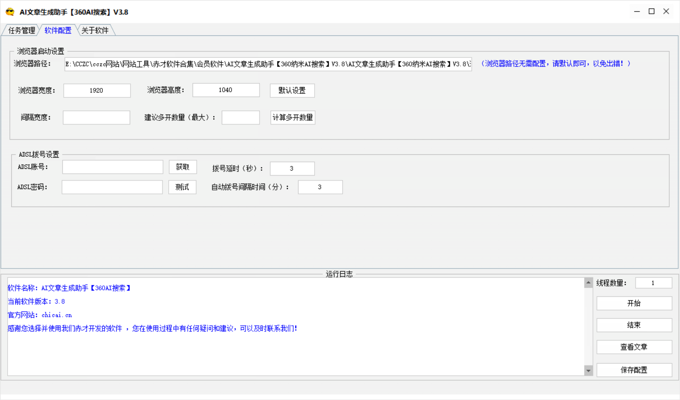Image resolution: width=680 pixels, height=400 pixels.
Task: Click the 默认设置 button
Action: (x=292, y=90)
